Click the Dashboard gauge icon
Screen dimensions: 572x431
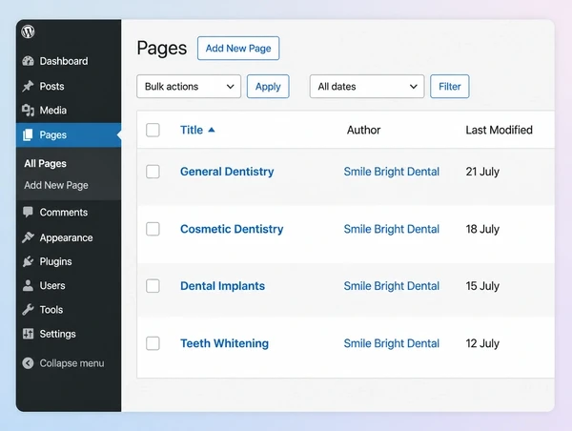[28, 61]
